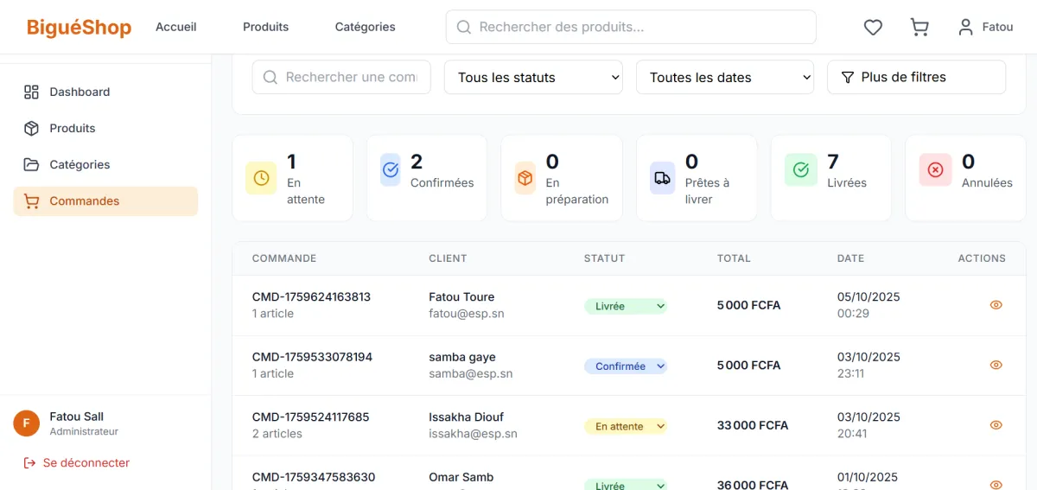This screenshot has width=1037, height=490.
Task: Click the magnifier icon in order search field
Action: (270, 77)
